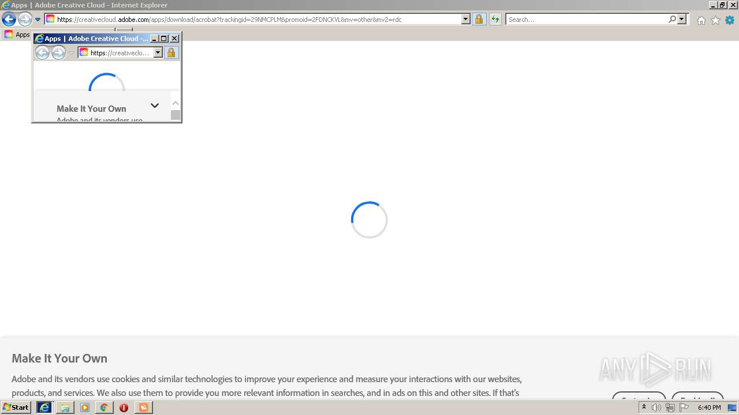
Task: Collapse the popup's Make It Your Own chevron
Action: coord(155,105)
